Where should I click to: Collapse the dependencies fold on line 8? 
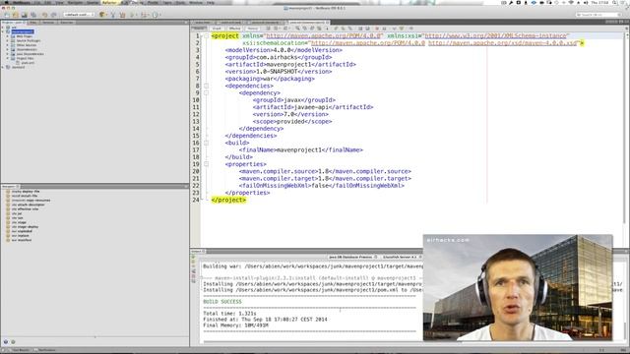pos(206,86)
